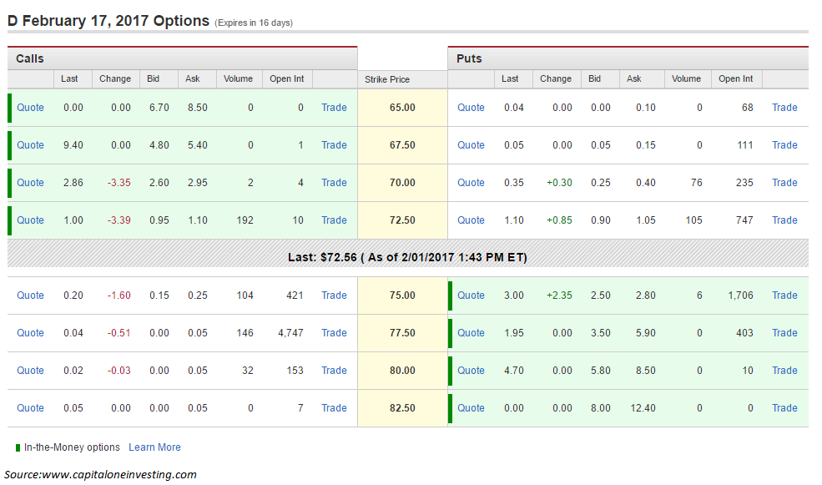The image size is (822, 485).
Task: Open Quote link for 72.50 strike put
Action: tap(471, 220)
